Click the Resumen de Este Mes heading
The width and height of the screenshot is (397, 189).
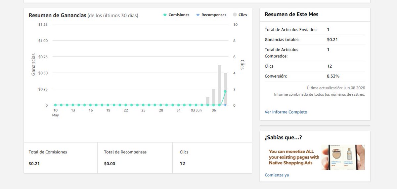point(291,14)
